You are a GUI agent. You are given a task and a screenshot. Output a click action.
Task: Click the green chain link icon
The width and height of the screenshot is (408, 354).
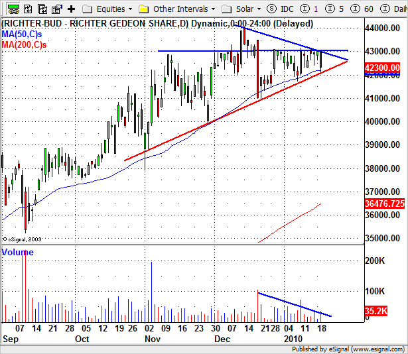click(13, 9)
